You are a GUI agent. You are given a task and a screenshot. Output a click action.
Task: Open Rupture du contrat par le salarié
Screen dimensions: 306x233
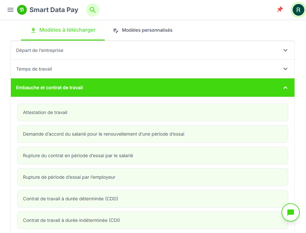(153, 156)
